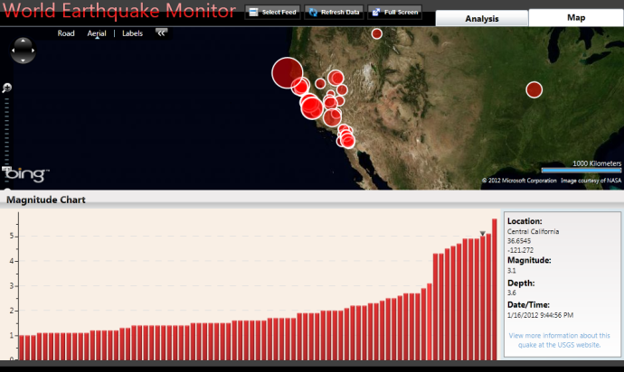The height and width of the screenshot is (372, 624).
Task: Pan map down with compass arrow
Action: coord(24,60)
